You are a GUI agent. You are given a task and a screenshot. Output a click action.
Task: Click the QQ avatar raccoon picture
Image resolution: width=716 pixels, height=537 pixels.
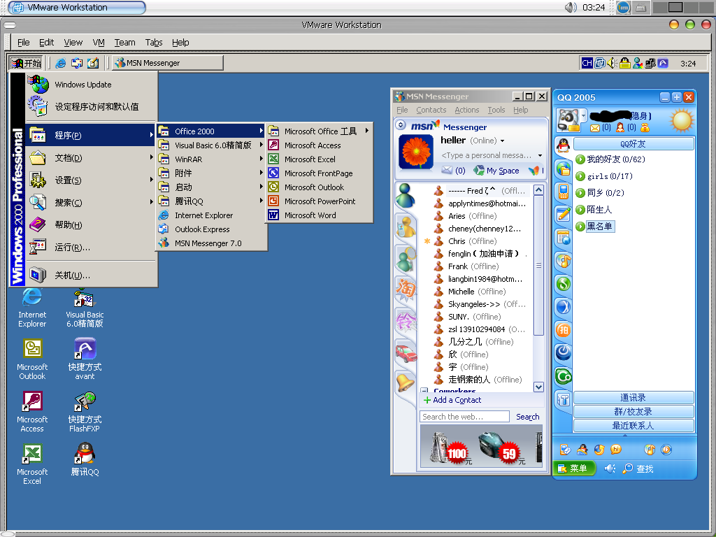568,120
